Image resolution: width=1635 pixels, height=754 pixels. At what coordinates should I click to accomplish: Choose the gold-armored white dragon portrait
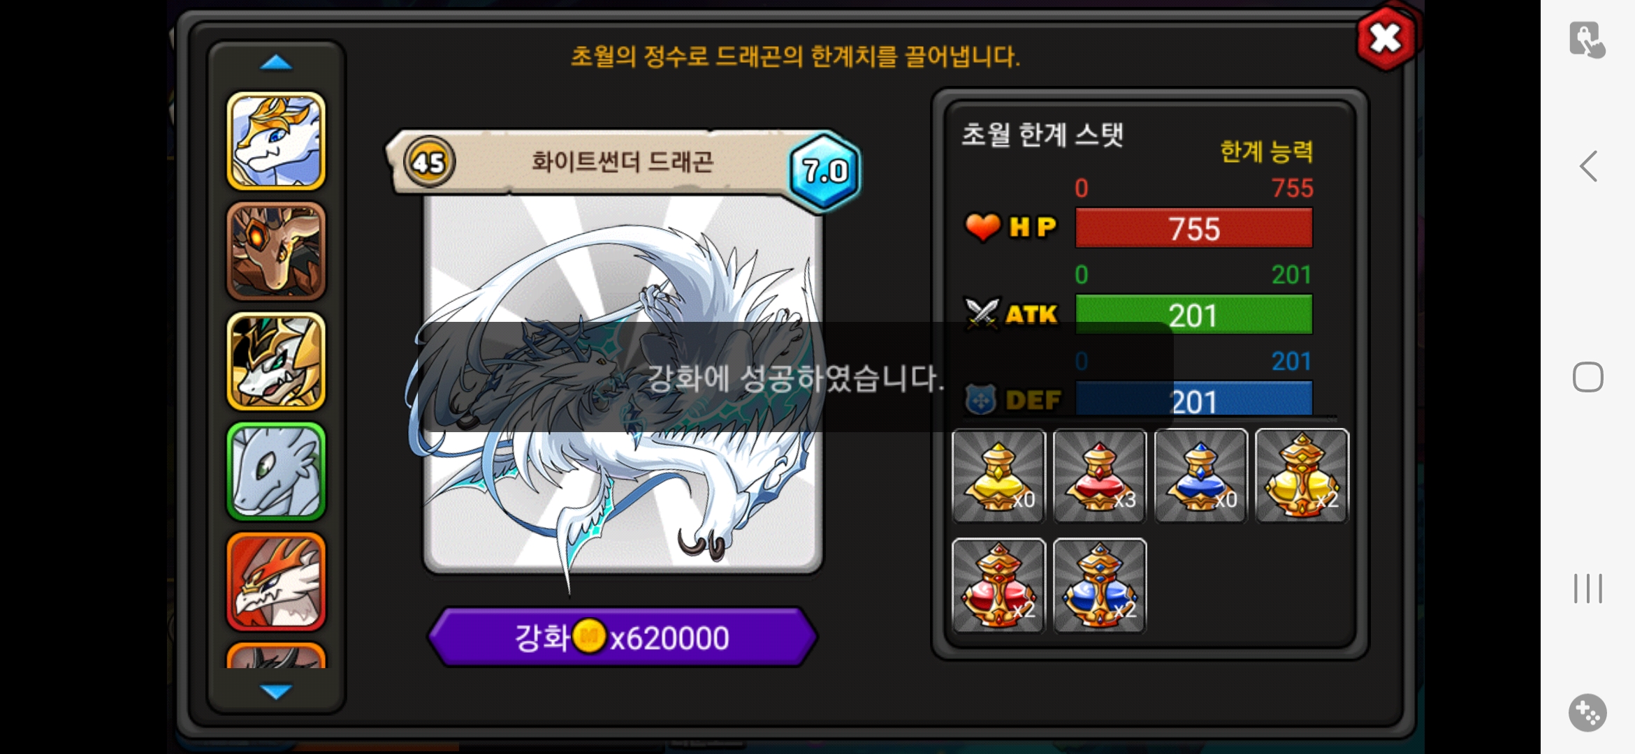(276, 362)
